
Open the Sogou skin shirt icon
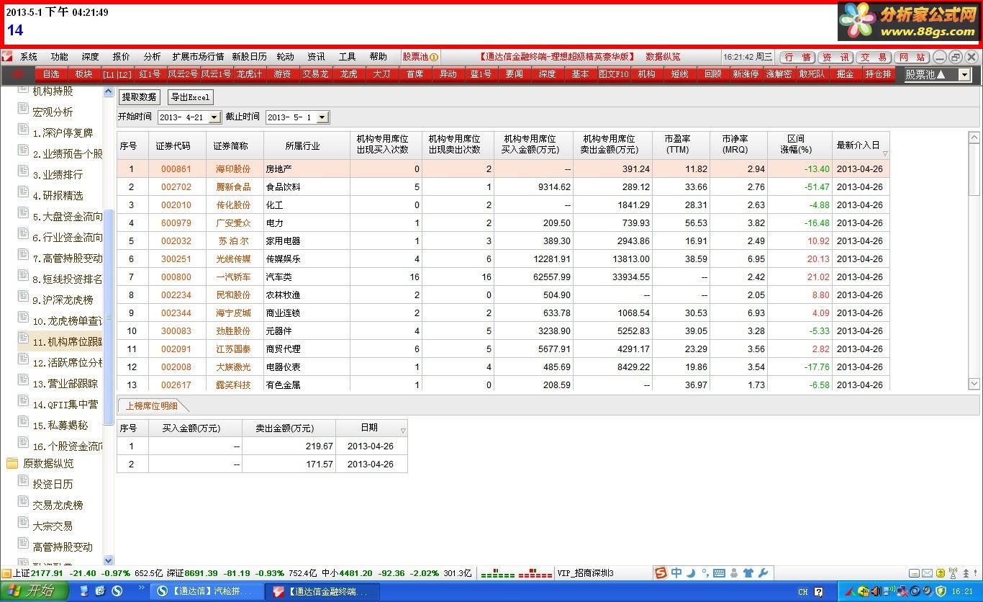point(748,573)
